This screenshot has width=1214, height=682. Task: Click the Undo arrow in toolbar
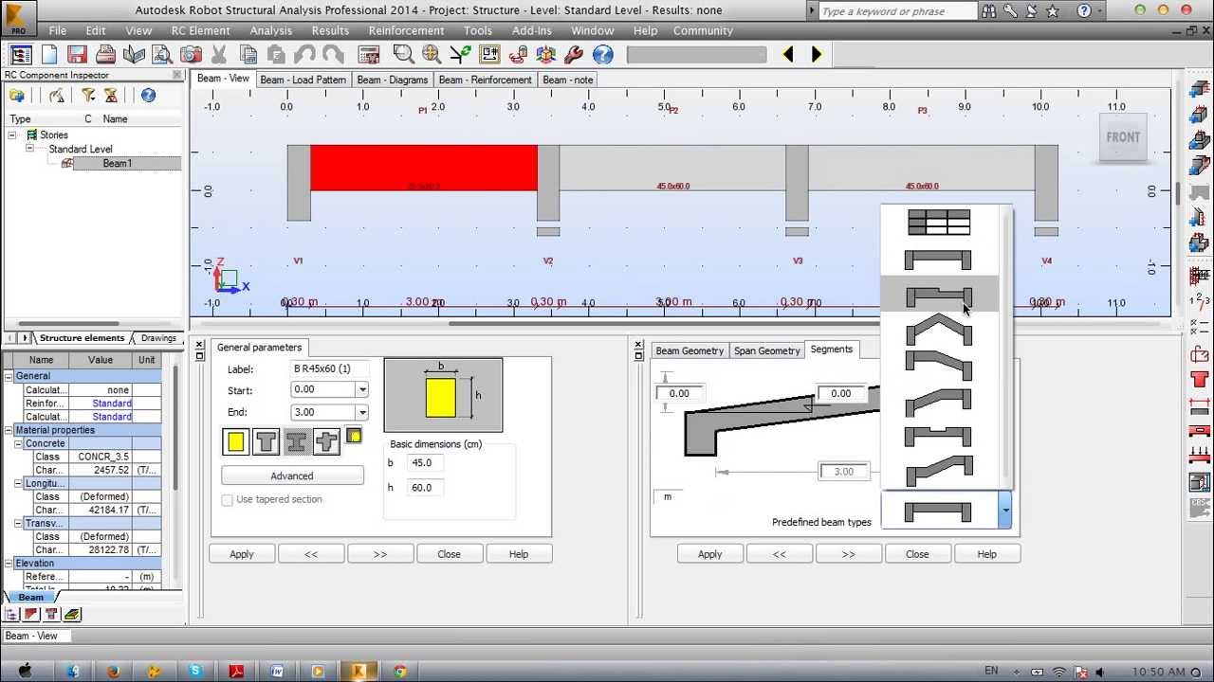(303, 55)
